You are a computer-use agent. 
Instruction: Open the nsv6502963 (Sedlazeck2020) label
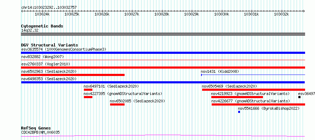[49, 71]
